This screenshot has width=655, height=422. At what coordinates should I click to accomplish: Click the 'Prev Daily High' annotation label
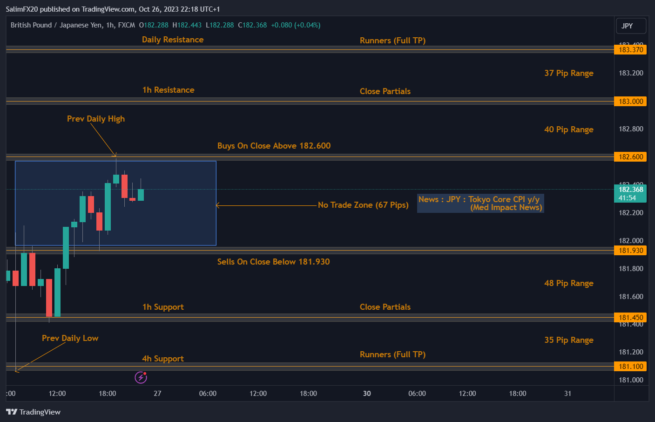(x=96, y=119)
